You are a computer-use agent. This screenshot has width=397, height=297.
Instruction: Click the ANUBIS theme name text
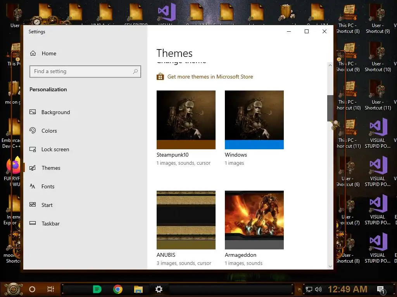click(x=166, y=255)
